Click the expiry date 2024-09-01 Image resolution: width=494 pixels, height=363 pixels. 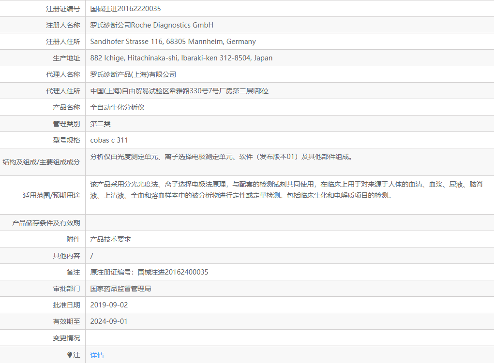tap(109, 321)
